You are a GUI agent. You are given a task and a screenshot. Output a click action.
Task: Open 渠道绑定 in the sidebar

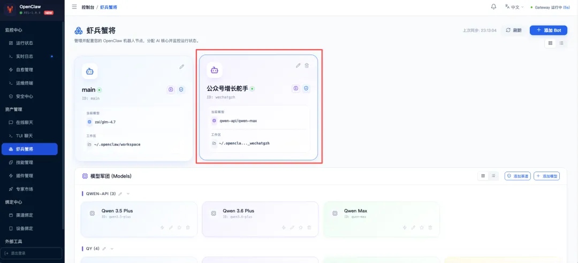pos(29,215)
